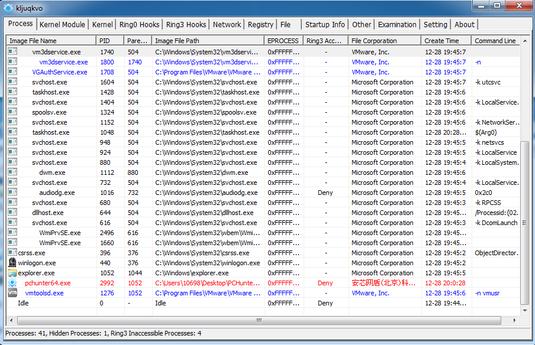Click the -n vmusr command line cell
This screenshot has width=535, height=345.
coord(487,293)
